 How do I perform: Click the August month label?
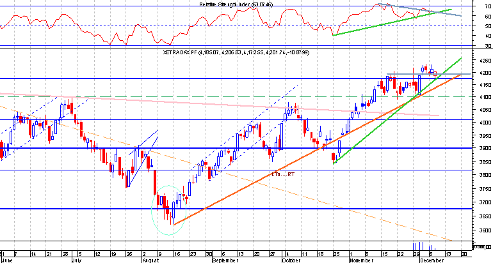coord(151,260)
